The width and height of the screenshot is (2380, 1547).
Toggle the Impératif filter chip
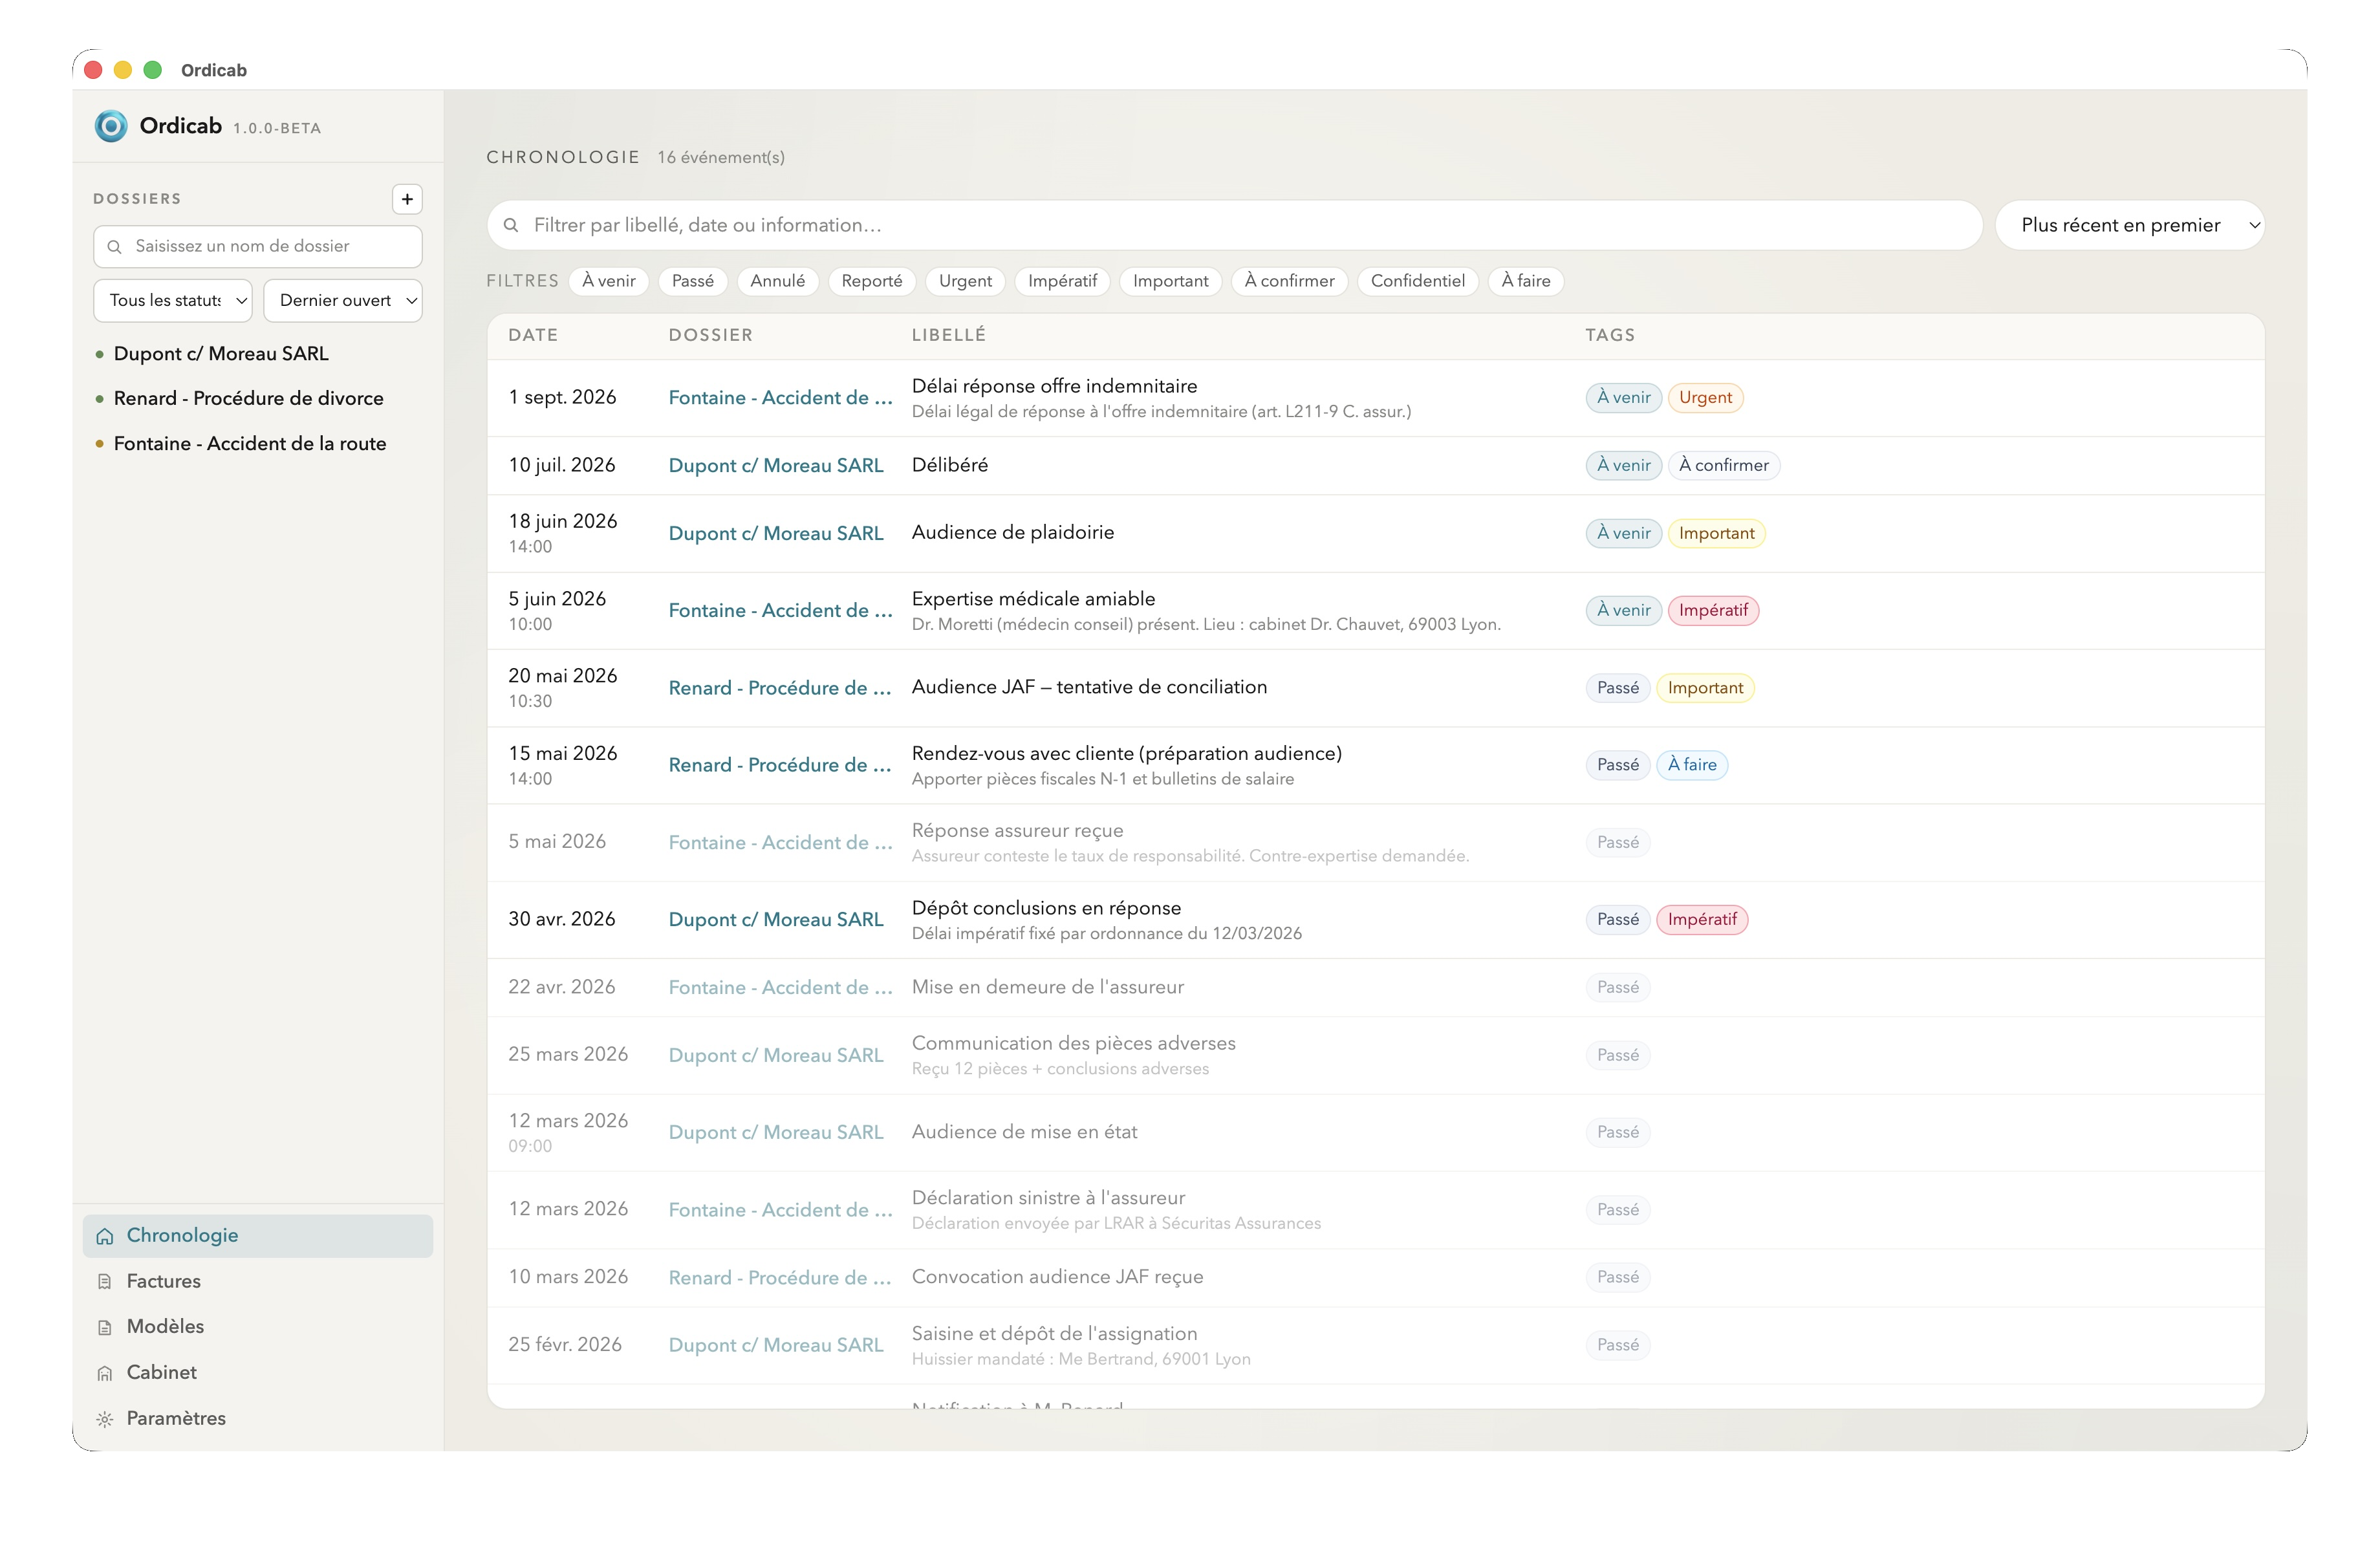tap(1062, 281)
